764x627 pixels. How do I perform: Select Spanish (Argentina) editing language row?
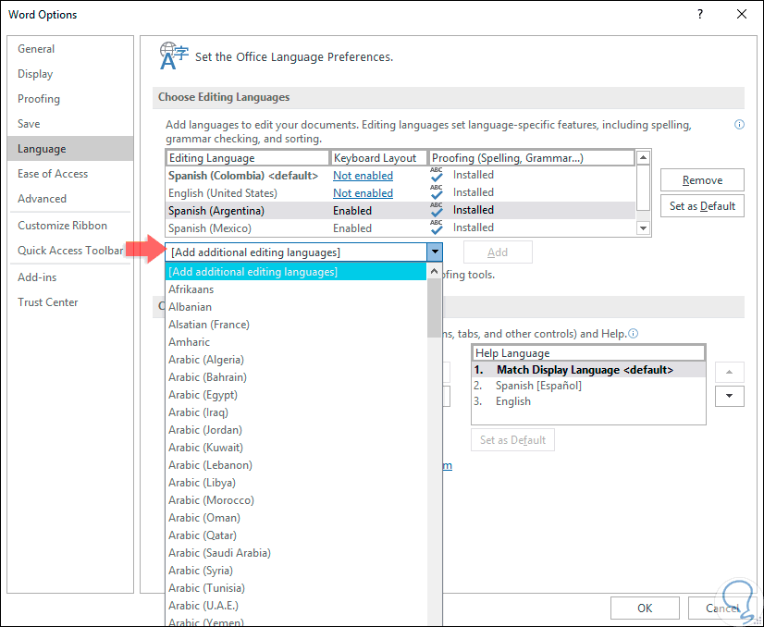pos(400,211)
